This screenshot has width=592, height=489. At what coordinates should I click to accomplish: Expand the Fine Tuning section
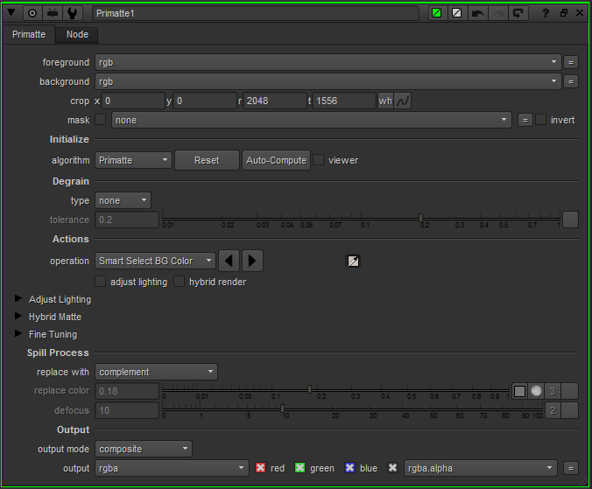pos(18,334)
